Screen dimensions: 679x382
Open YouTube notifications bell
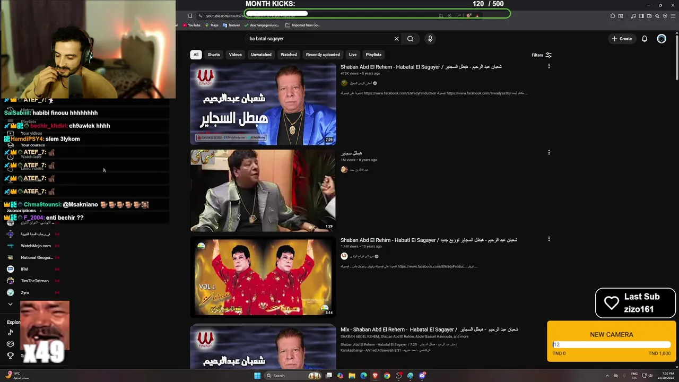(645, 39)
